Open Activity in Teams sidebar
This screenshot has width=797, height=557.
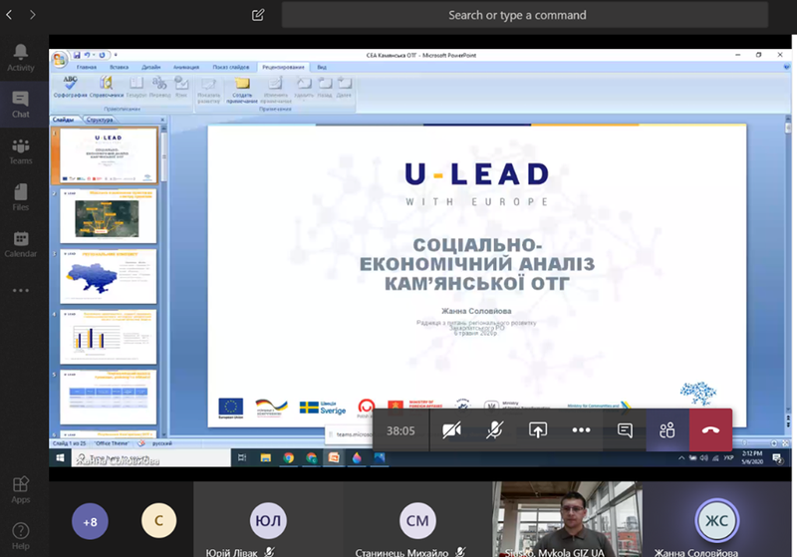coord(20,58)
